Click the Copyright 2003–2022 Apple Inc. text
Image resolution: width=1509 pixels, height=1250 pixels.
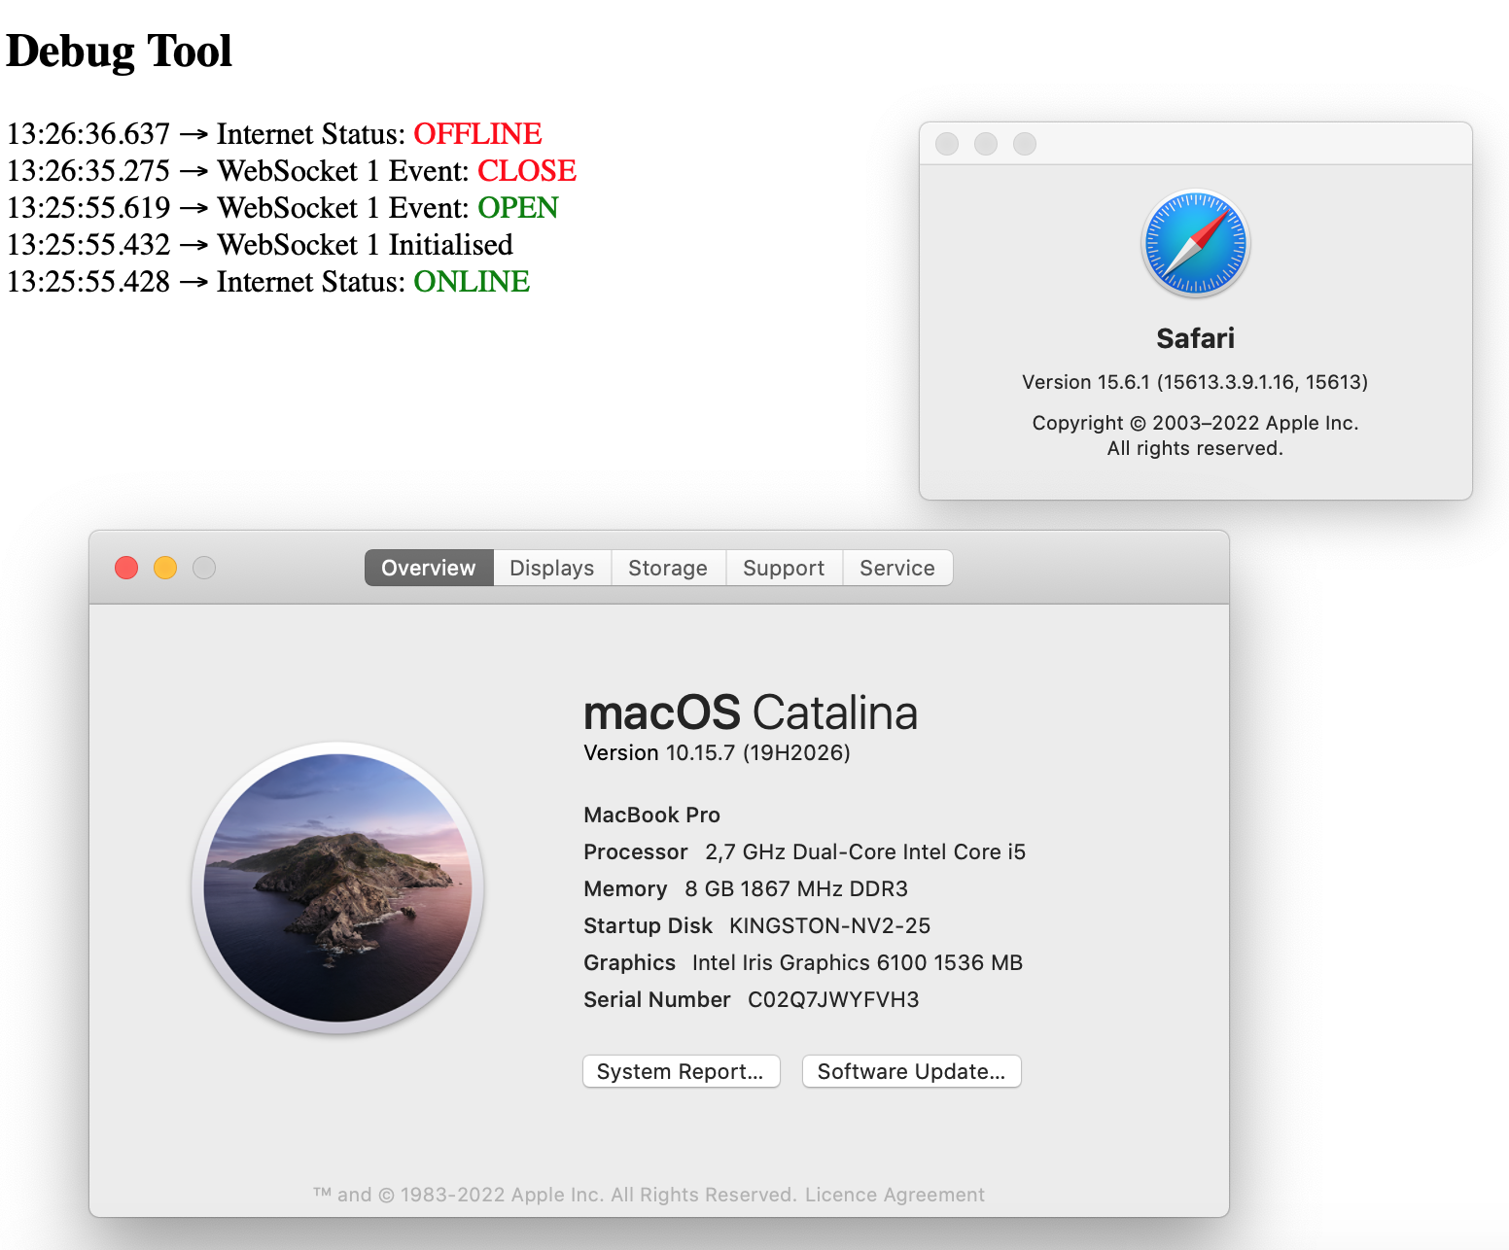tap(1195, 423)
